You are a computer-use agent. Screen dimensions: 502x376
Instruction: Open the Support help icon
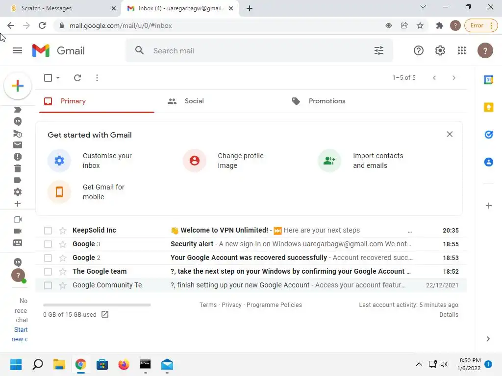(419, 50)
